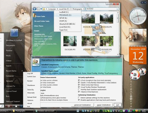
Task: Click the November 2008 calendar gadget
Action: point(138,55)
